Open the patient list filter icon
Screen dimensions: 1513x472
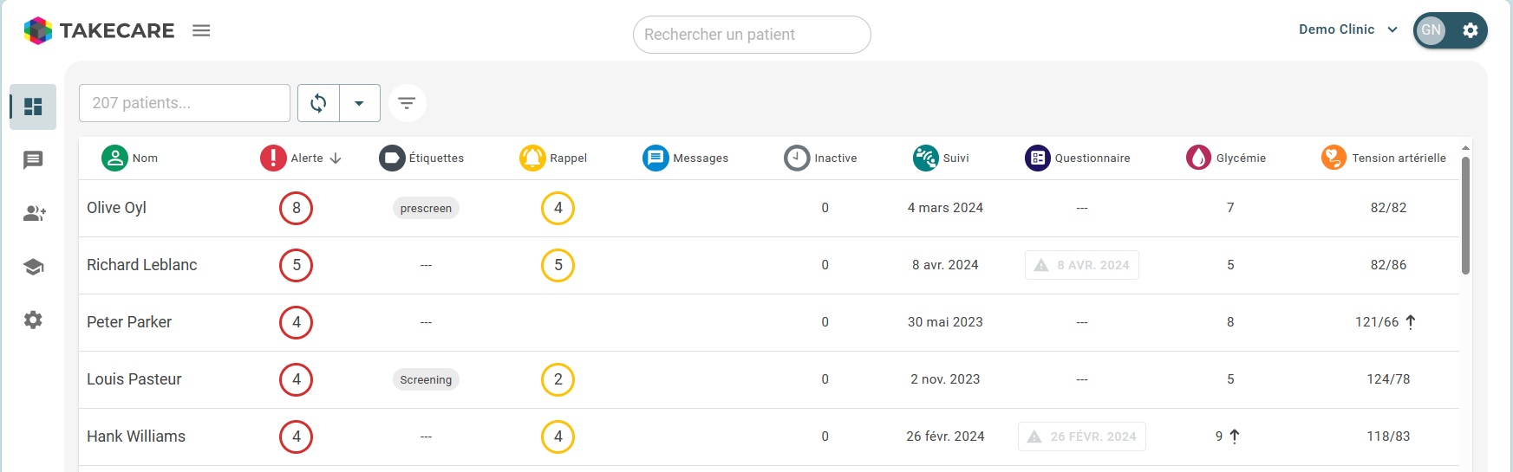click(x=407, y=103)
